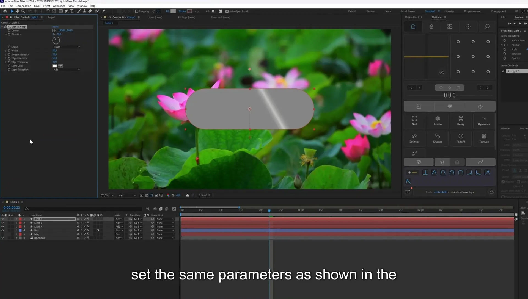Select the Review workspace

click(370, 11)
